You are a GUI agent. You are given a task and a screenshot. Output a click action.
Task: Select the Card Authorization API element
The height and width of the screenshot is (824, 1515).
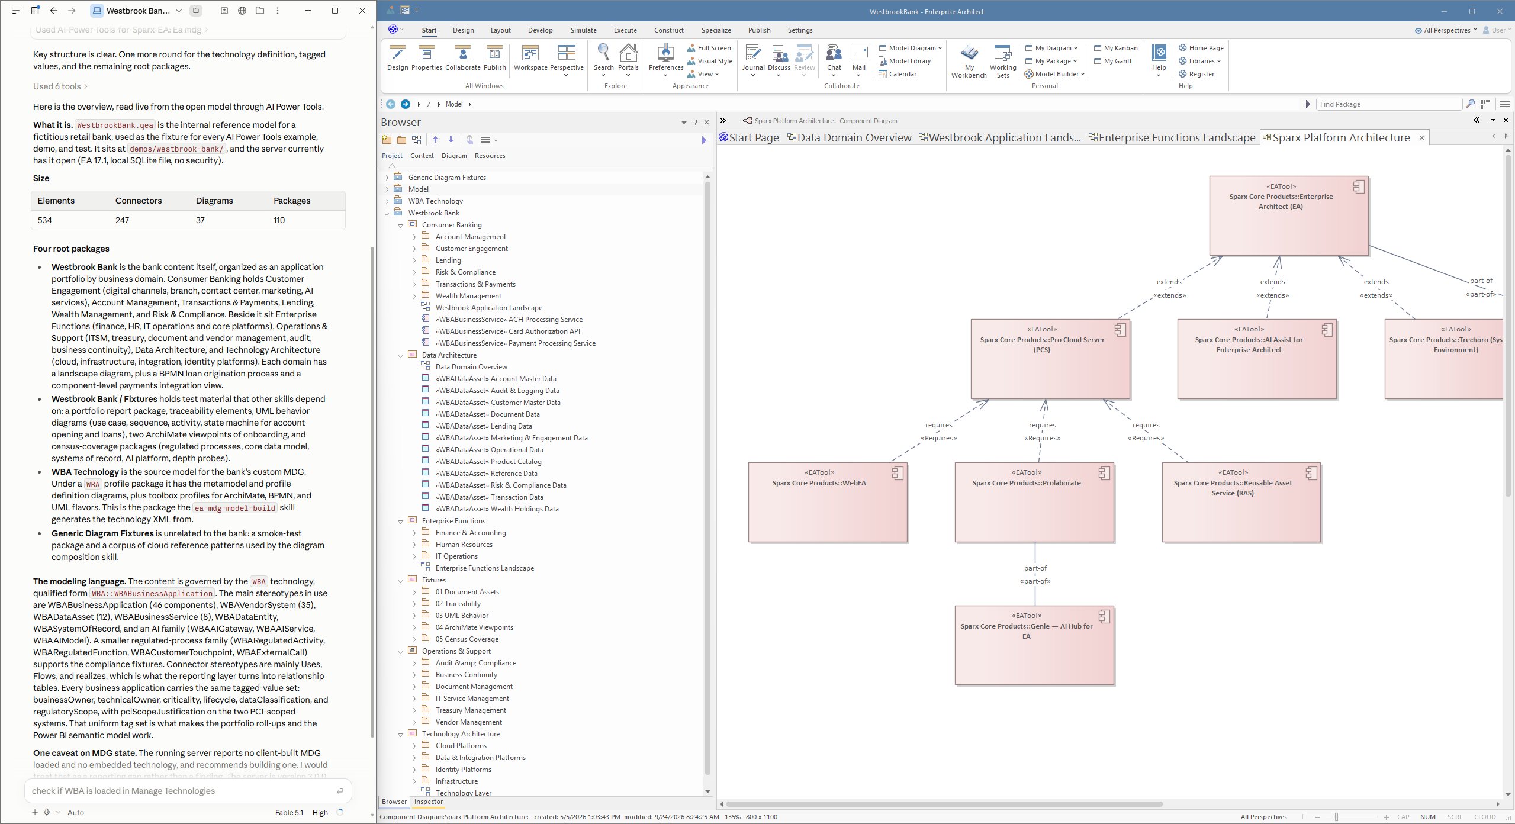(x=507, y=331)
